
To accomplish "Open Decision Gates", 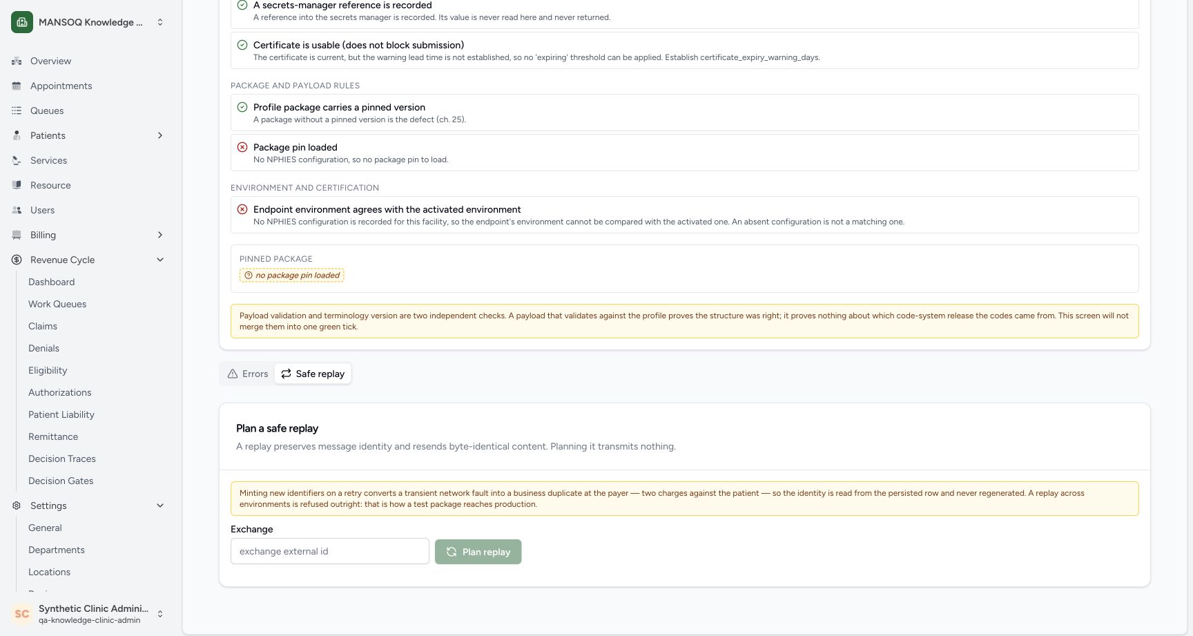I will 61,481.
